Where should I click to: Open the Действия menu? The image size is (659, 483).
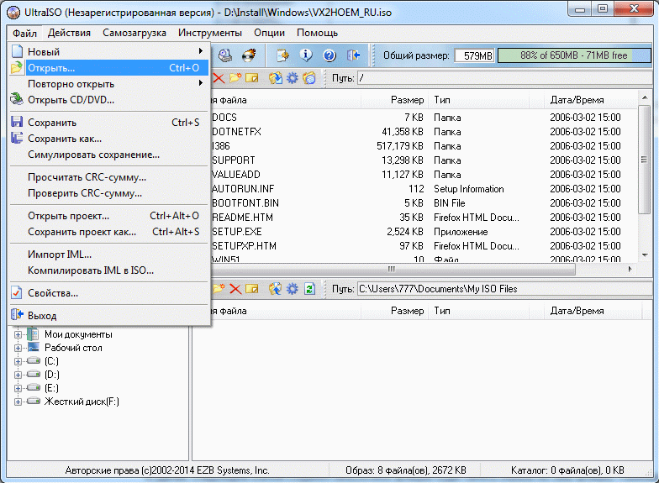tap(69, 33)
